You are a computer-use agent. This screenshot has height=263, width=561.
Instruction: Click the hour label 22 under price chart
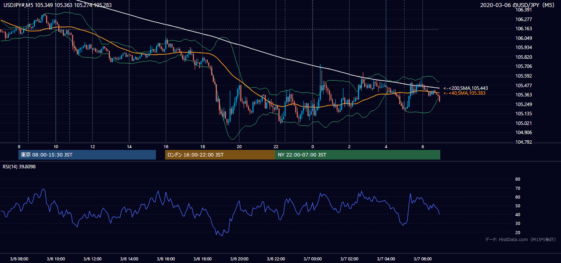276,146
